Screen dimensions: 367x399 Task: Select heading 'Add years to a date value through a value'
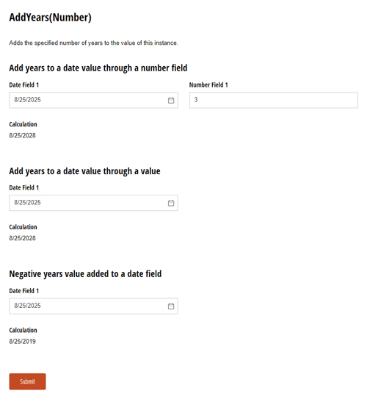[x=84, y=171]
